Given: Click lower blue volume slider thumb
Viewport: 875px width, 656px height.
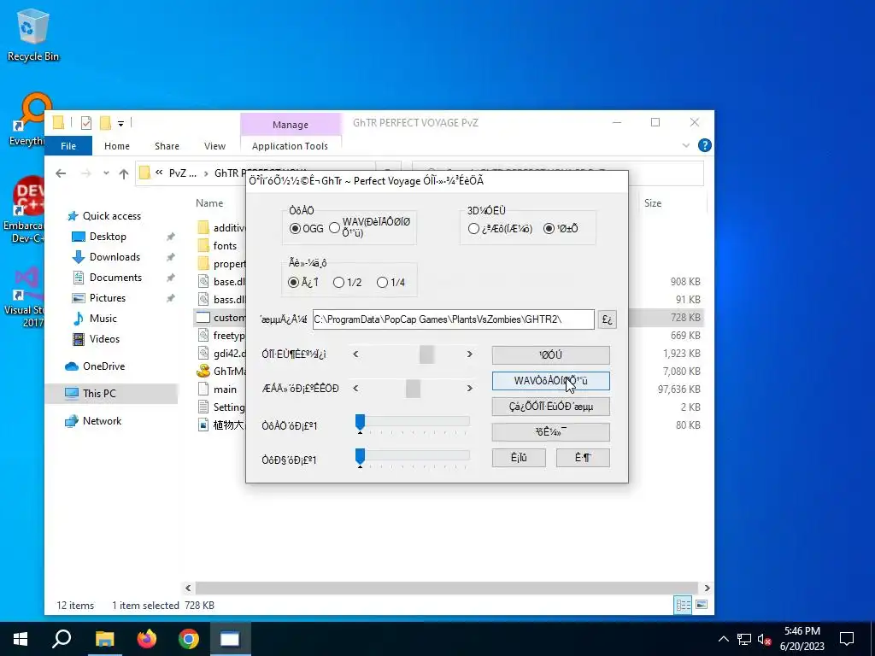Looking at the screenshot, I should tap(360, 458).
